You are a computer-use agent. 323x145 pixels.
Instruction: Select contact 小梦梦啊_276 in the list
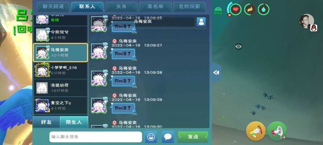[60, 70]
